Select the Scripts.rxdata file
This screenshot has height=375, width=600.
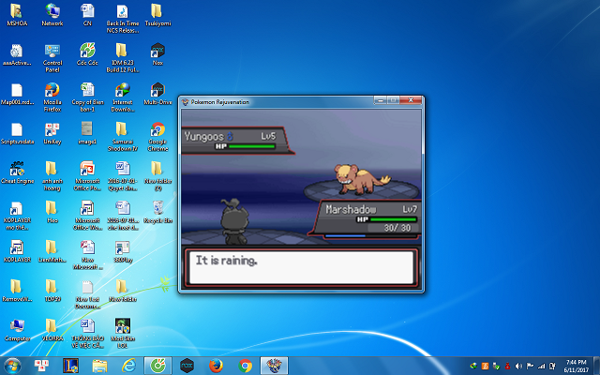click(x=17, y=133)
